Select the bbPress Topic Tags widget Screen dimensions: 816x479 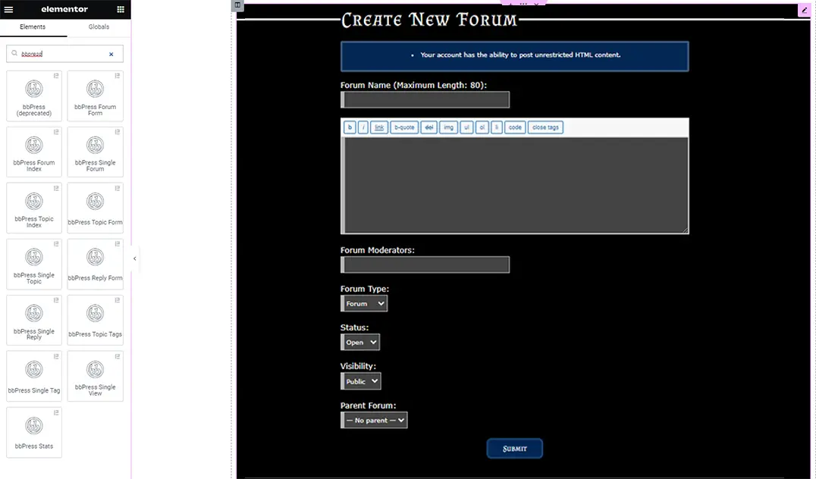96,320
